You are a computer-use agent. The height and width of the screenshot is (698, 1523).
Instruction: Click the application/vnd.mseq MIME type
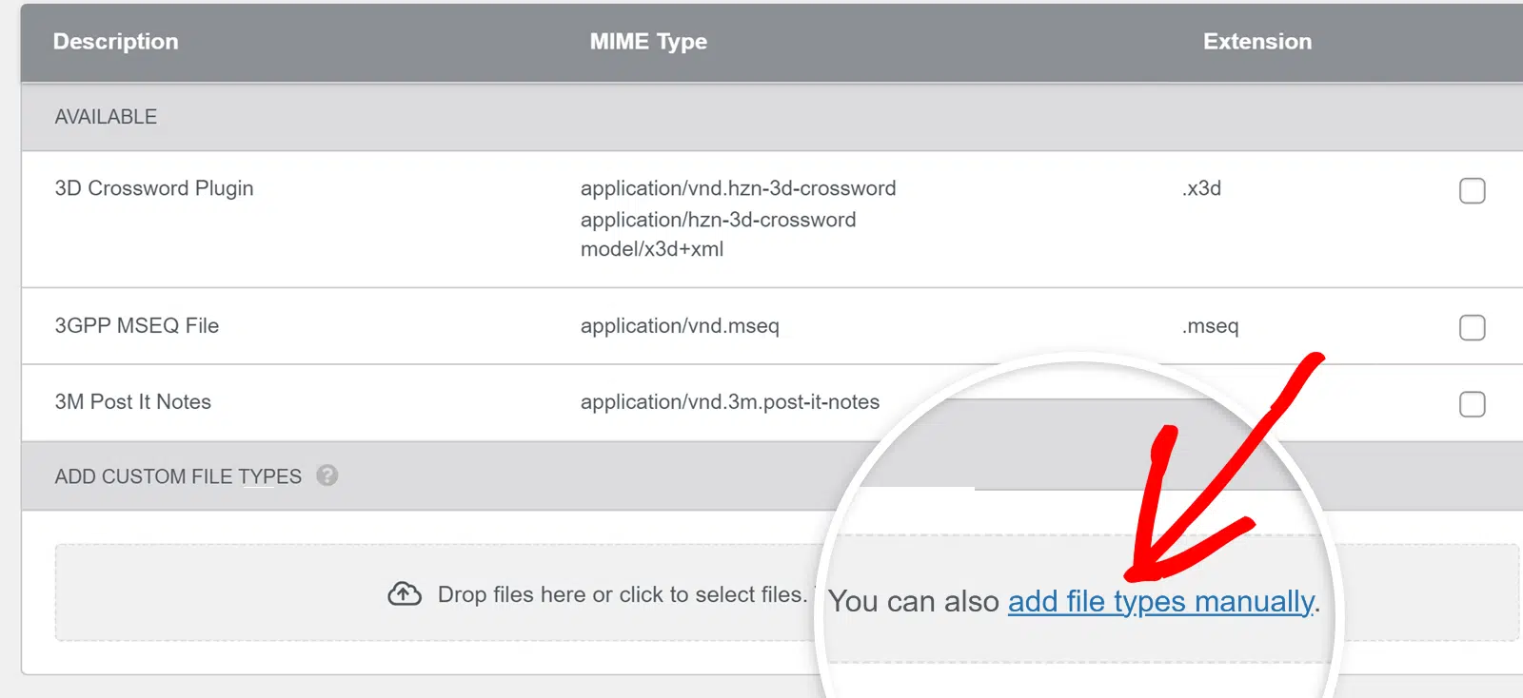pyautogui.click(x=680, y=326)
